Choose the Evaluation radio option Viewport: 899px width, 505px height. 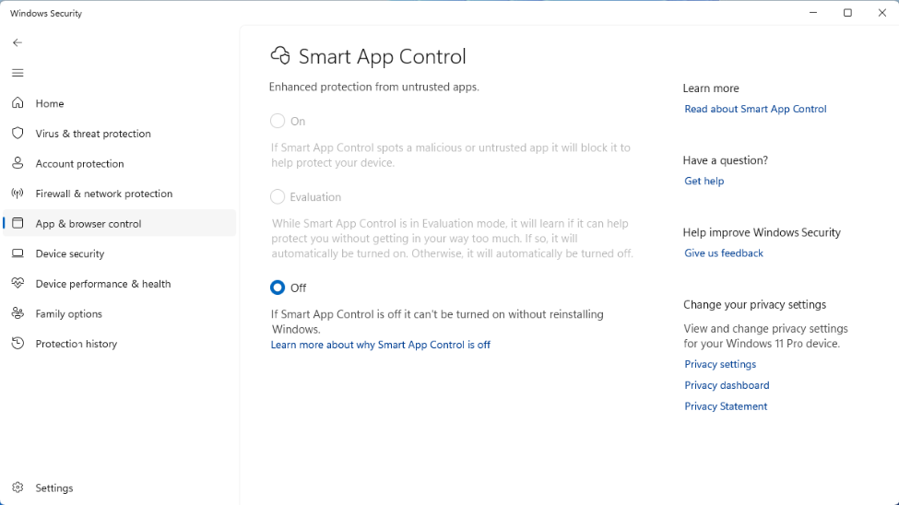tap(278, 196)
